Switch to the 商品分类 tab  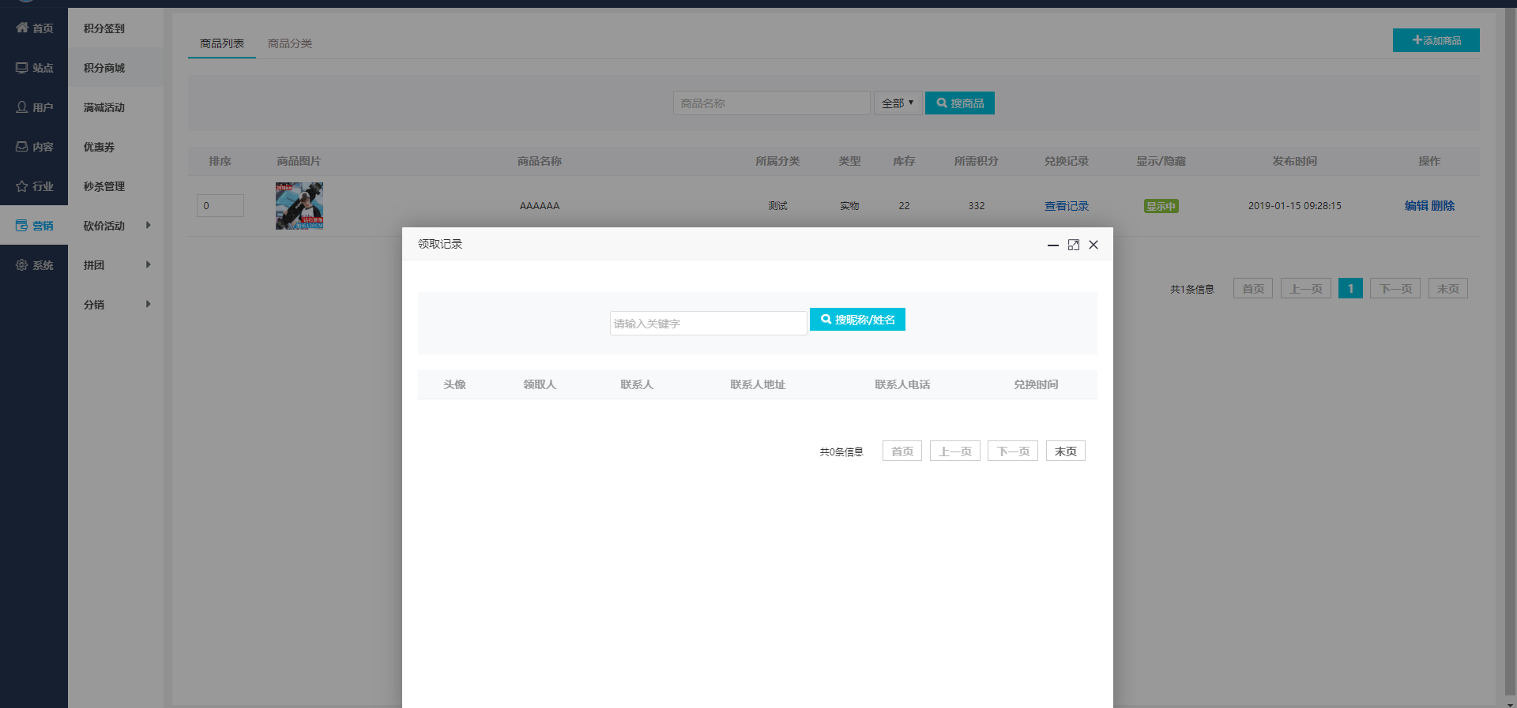click(x=290, y=43)
